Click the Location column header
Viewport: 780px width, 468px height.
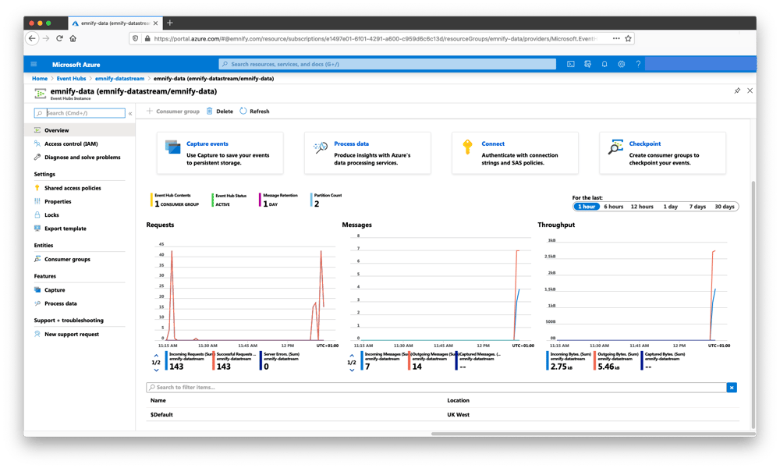458,400
